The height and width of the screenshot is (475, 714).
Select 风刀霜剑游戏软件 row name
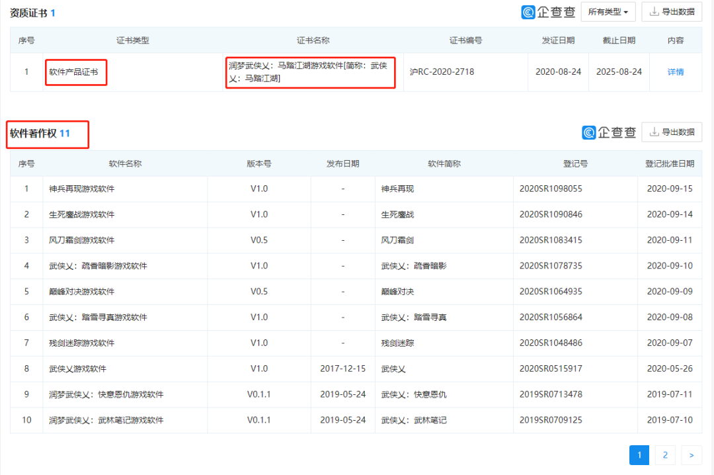tap(81, 240)
